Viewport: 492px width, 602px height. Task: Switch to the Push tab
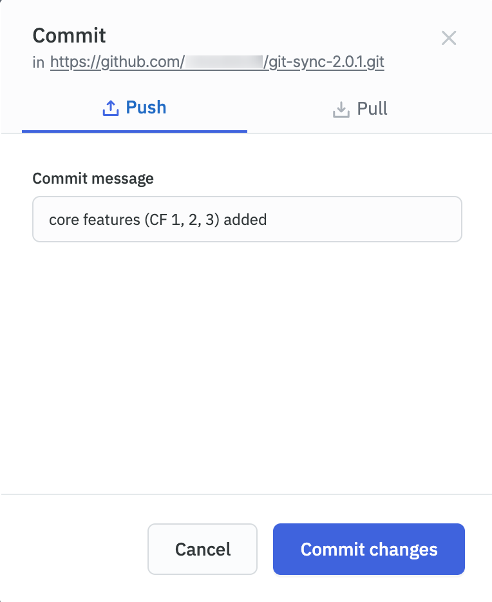135,108
